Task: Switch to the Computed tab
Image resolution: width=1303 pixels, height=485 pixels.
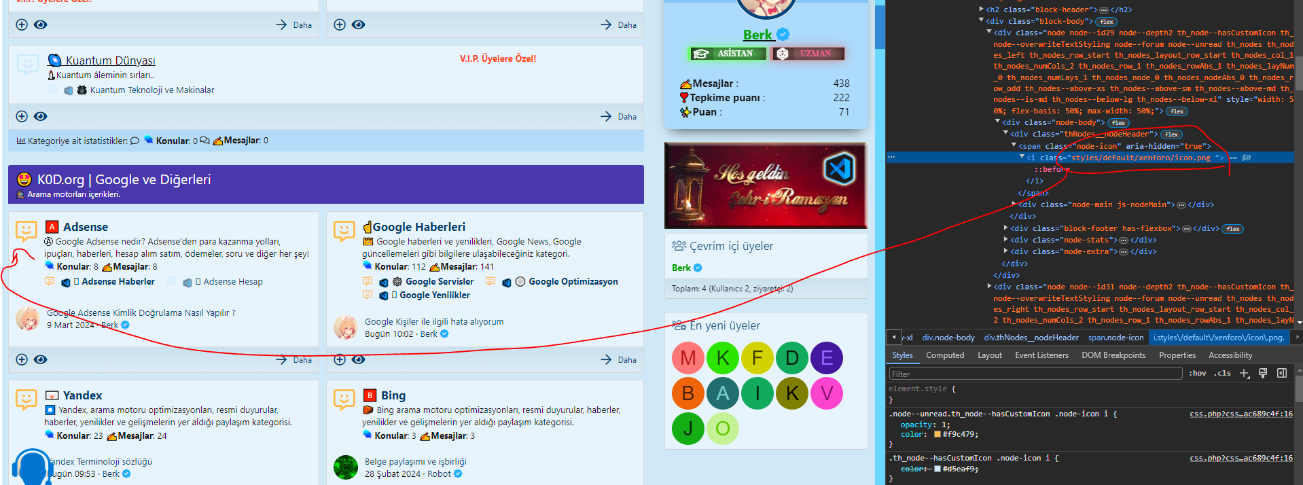Action: click(945, 355)
